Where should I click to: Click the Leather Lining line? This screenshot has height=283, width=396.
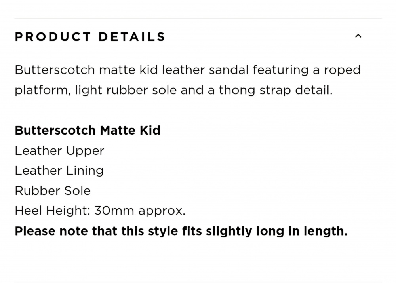click(59, 171)
